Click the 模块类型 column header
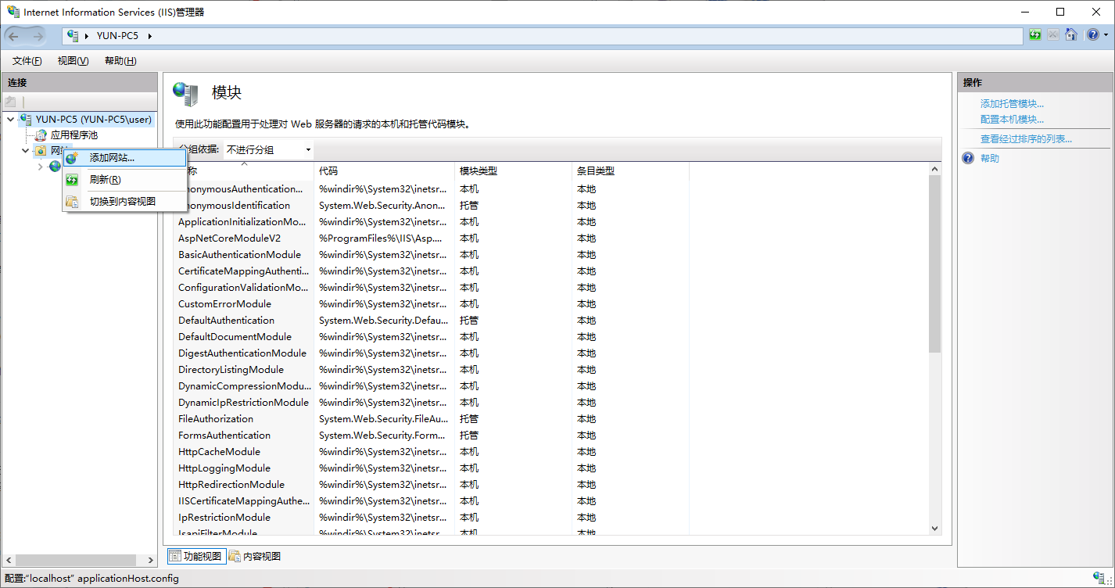 pyautogui.click(x=479, y=171)
